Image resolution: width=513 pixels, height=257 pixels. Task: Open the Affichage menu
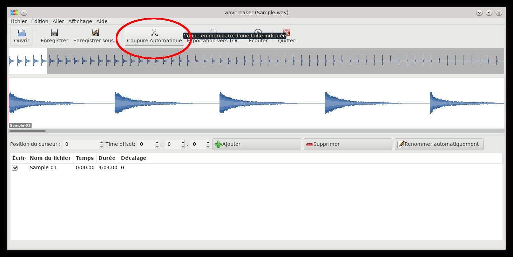(x=80, y=21)
